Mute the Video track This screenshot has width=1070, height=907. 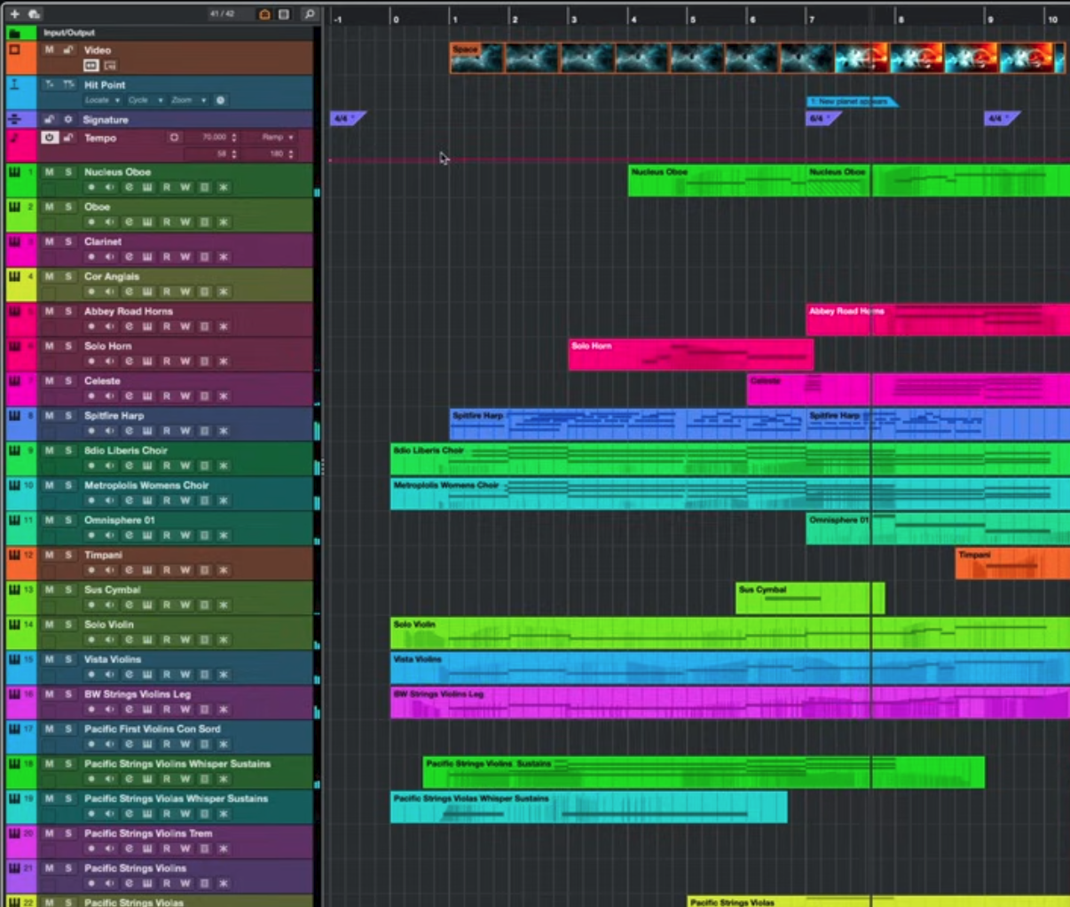(x=50, y=51)
